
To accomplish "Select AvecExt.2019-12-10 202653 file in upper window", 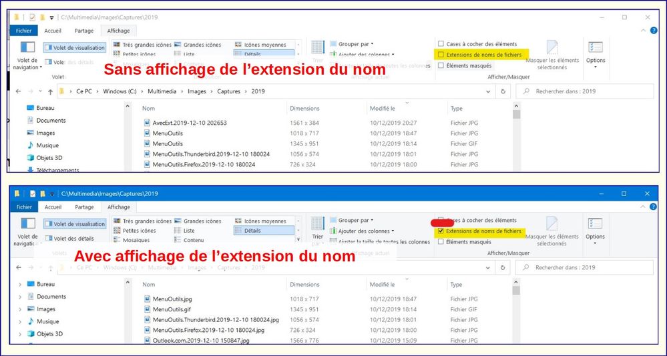I will point(190,123).
